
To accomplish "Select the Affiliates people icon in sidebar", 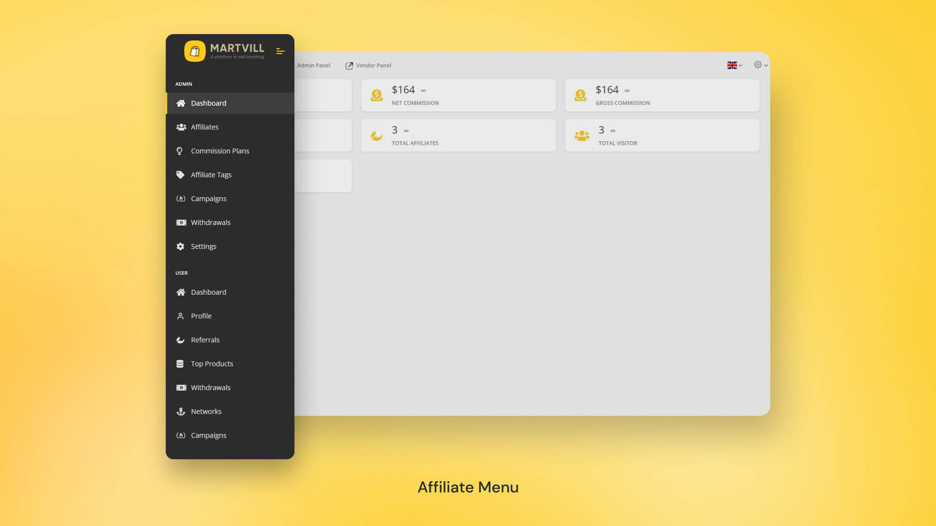I will (181, 127).
